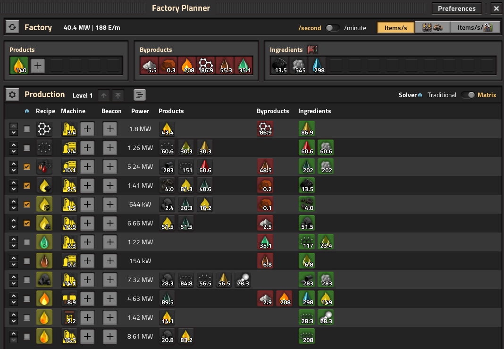
Task: Click the info icon in table header
Action: pos(27,111)
